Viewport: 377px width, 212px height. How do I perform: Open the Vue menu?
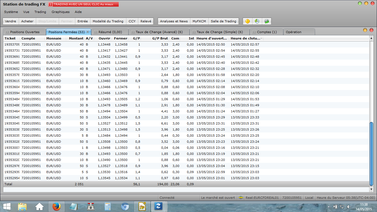26,12
